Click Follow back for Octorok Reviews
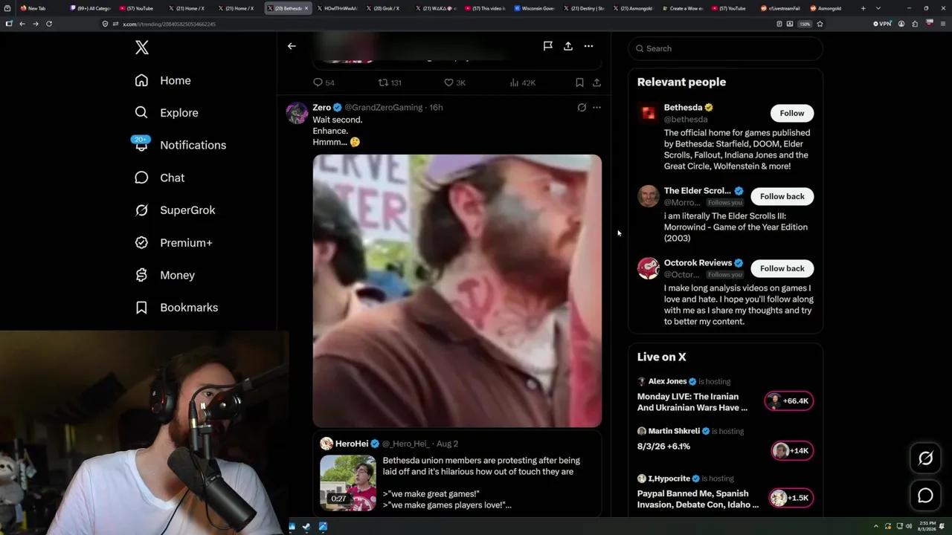The width and height of the screenshot is (952, 535). [x=782, y=268]
